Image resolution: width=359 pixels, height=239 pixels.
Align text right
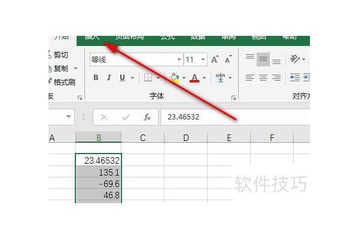click(276, 78)
